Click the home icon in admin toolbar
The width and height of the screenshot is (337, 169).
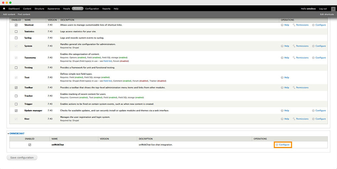[4, 9]
